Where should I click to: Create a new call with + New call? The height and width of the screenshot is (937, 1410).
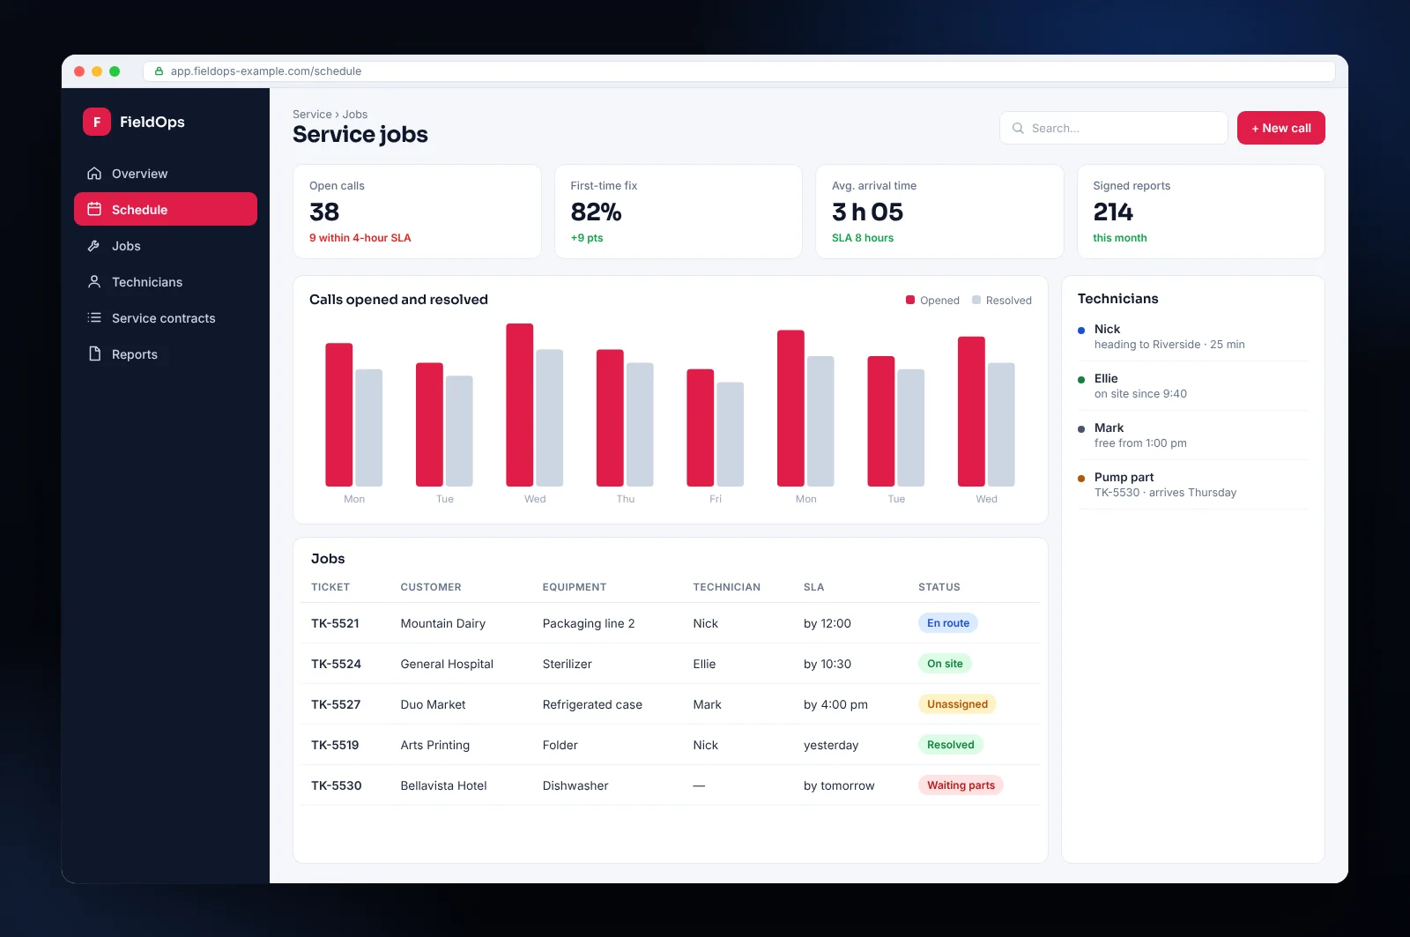[x=1281, y=128]
